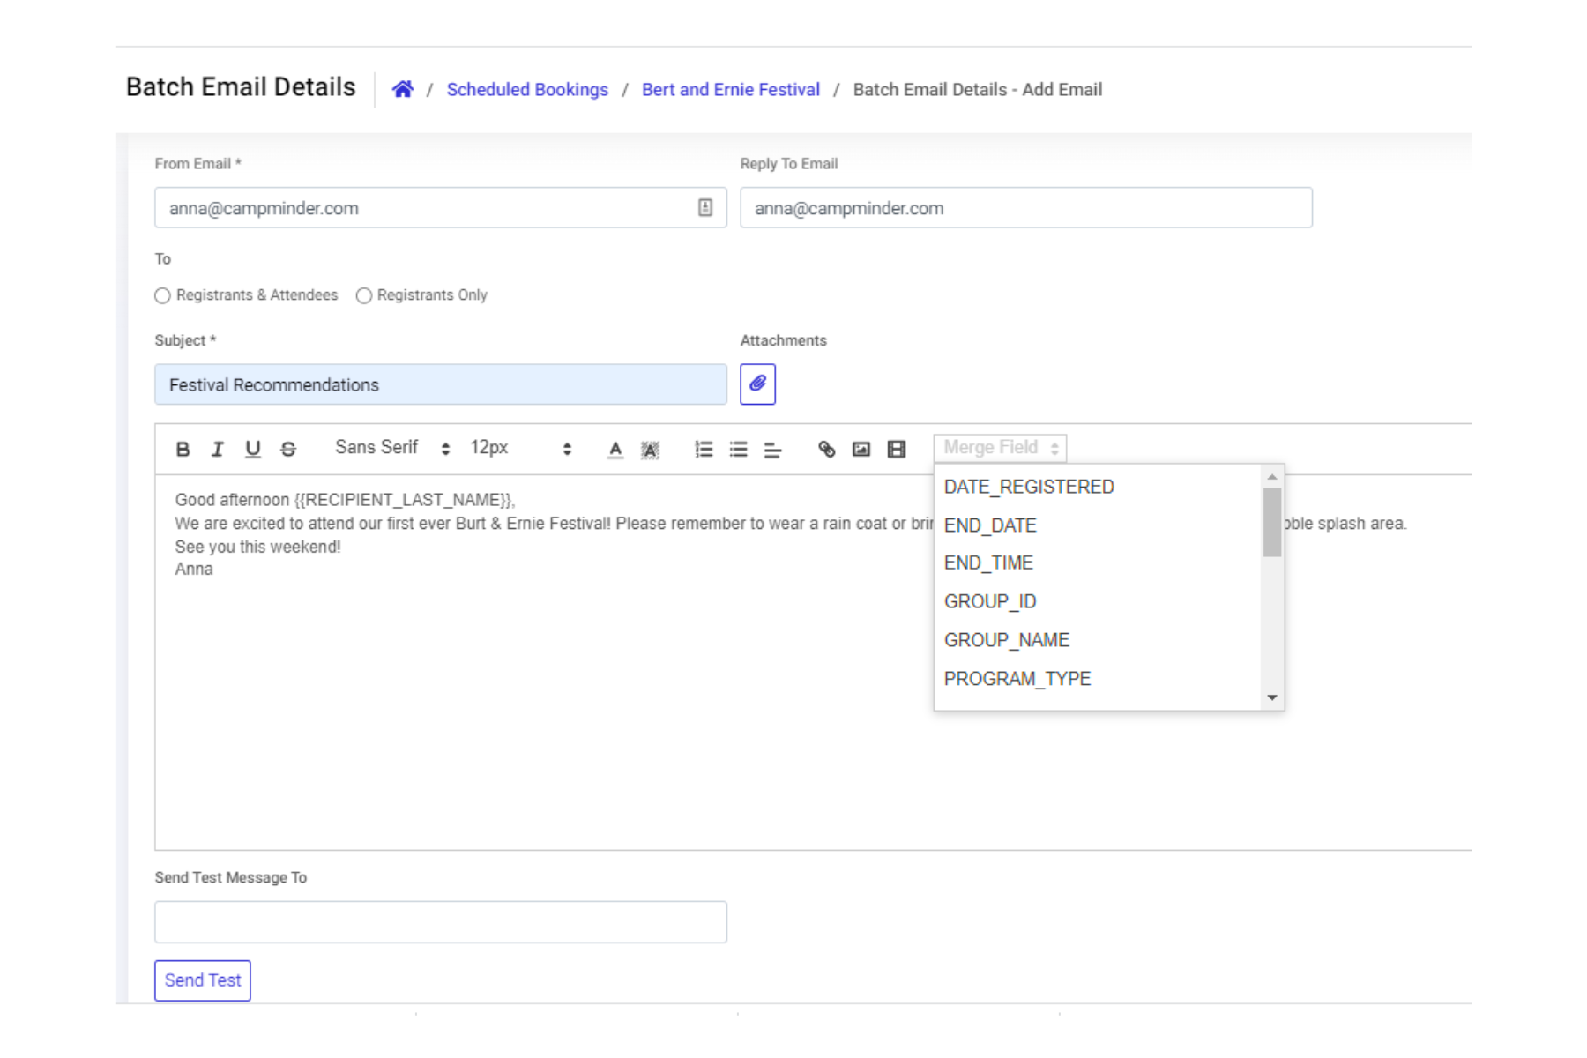The height and width of the screenshot is (1058, 1587).
Task: Open the Sans Serif font dropdown
Action: click(x=392, y=448)
